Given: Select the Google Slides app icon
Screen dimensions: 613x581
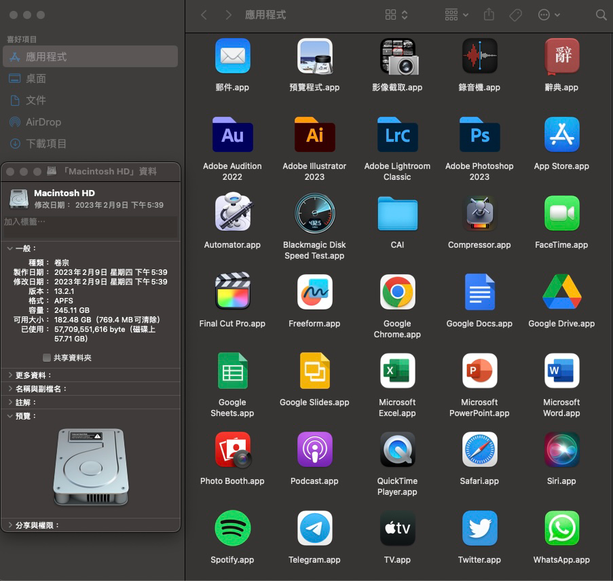Looking at the screenshot, I should 315,371.
